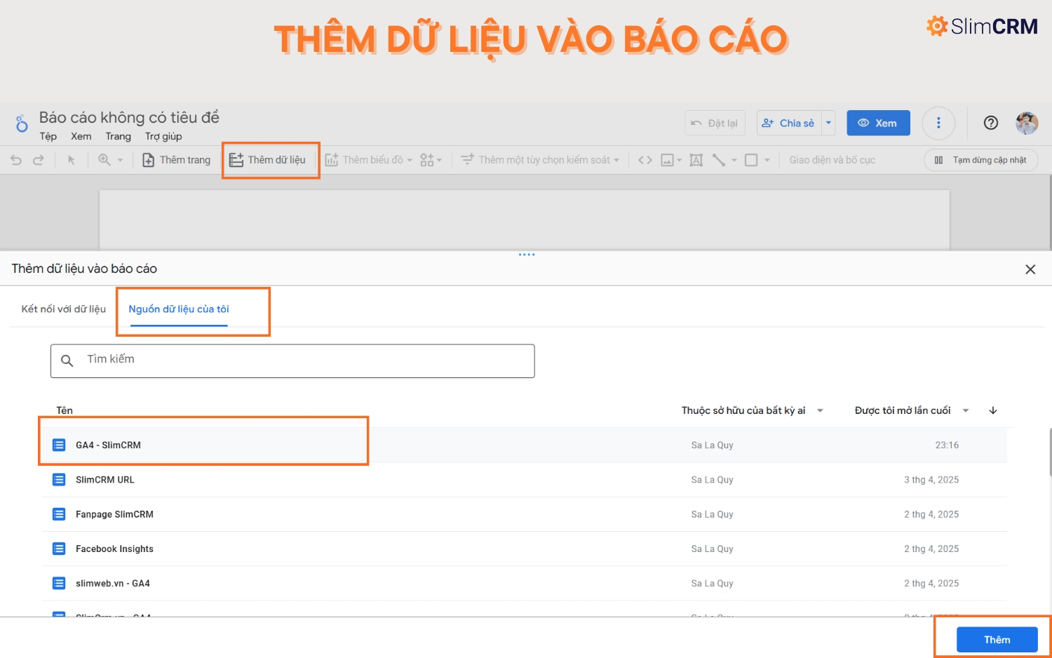Select the GA4 - SlimCRM data source
1052x658 pixels.
coord(108,445)
